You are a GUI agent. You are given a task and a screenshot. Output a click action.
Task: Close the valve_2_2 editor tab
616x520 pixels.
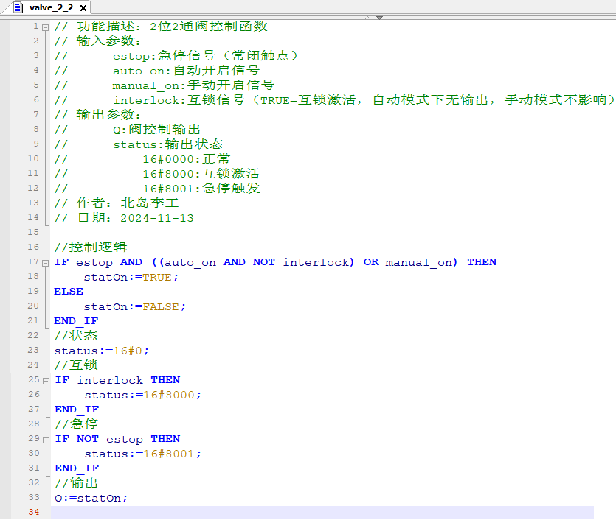coord(82,8)
